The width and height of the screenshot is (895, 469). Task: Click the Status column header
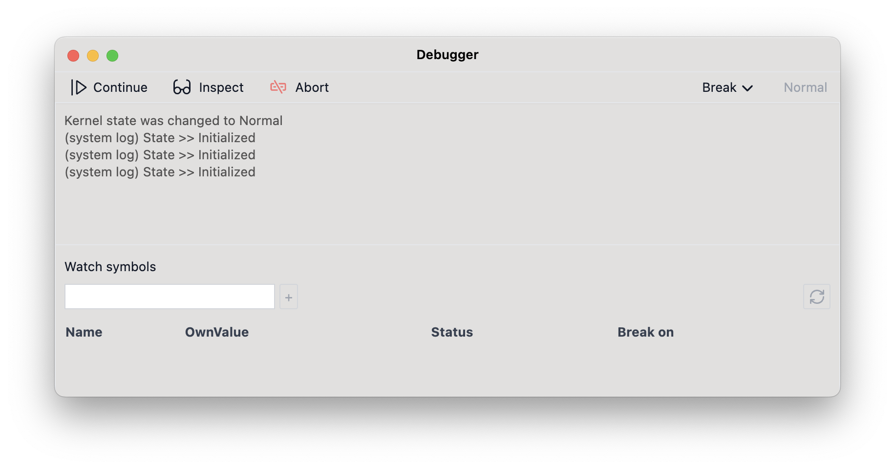(x=452, y=332)
